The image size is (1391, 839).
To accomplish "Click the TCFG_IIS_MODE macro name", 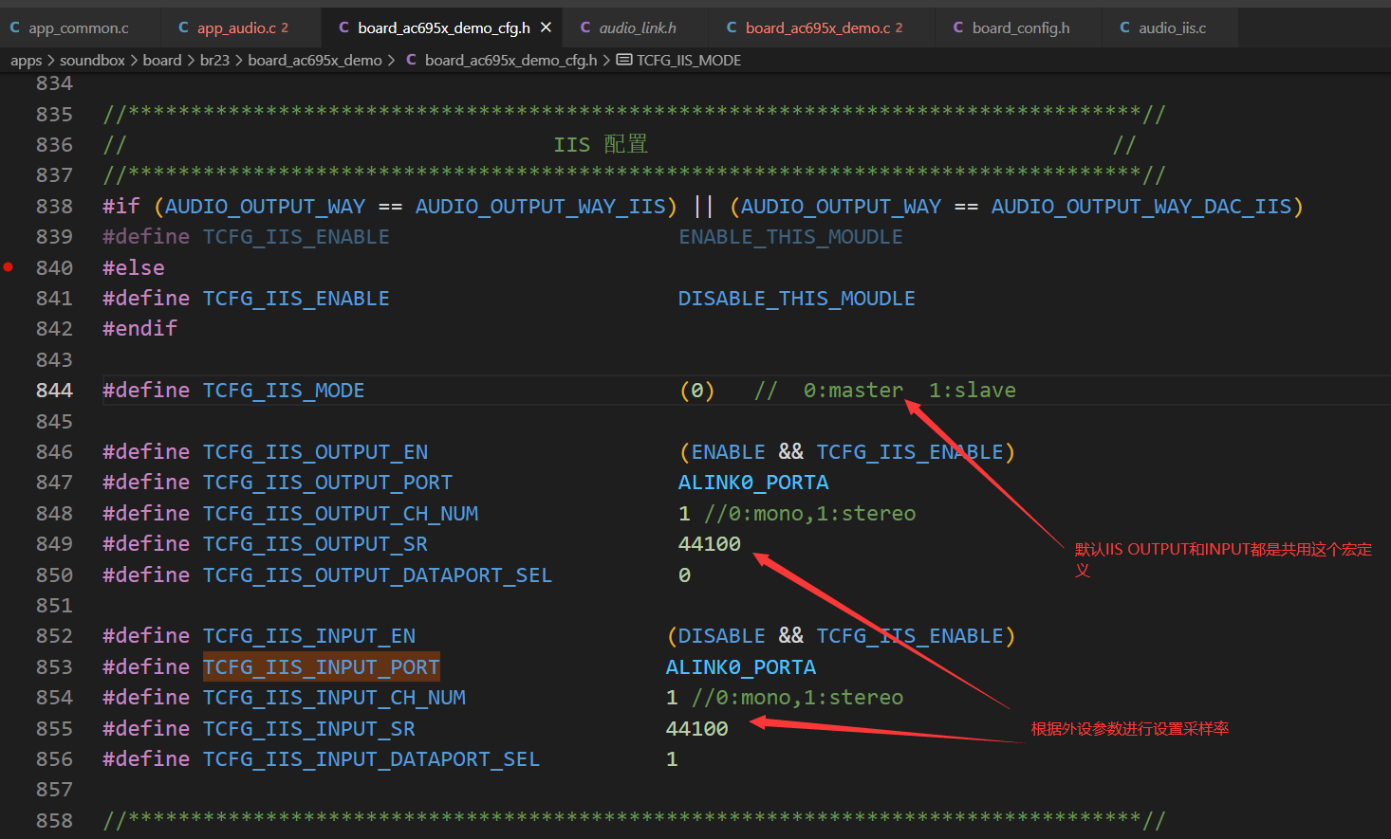I will pyautogui.click(x=284, y=391).
